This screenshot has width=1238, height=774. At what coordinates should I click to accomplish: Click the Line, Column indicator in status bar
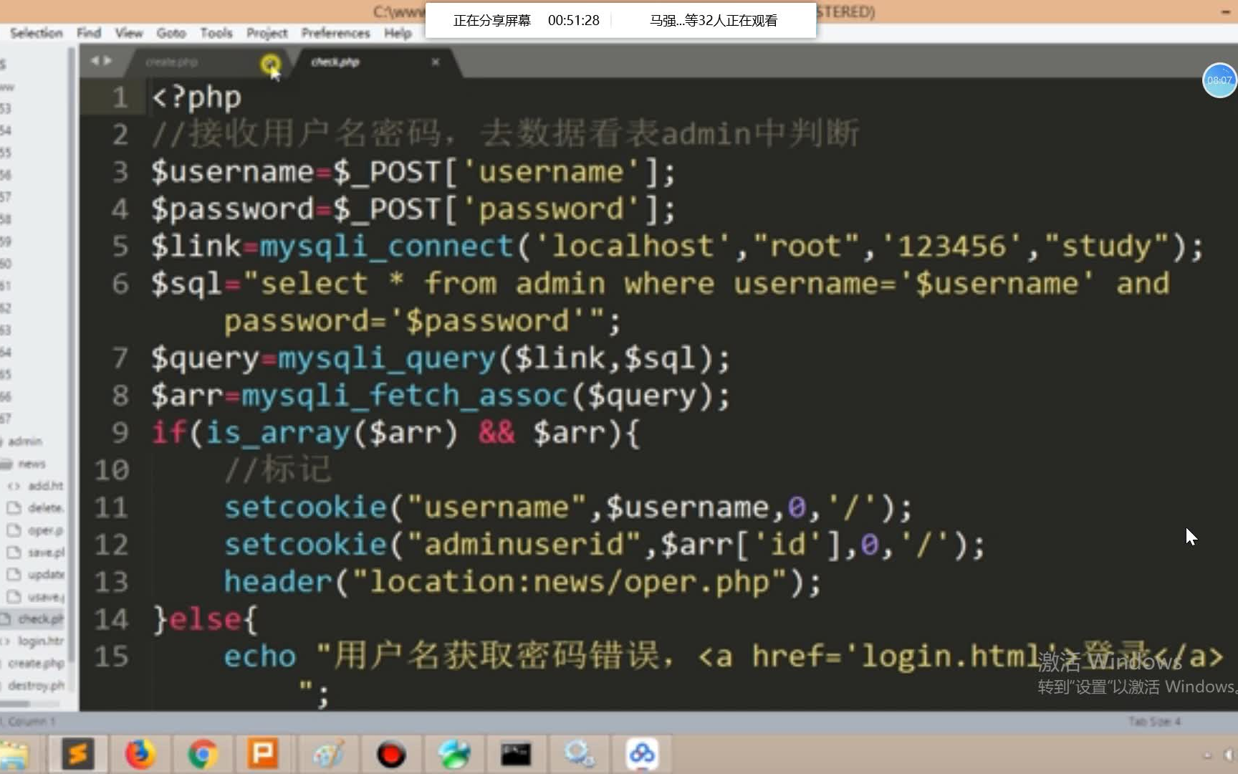click(30, 722)
